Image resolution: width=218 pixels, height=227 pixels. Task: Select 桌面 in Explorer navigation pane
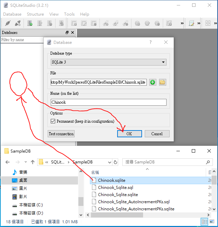click(23, 180)
